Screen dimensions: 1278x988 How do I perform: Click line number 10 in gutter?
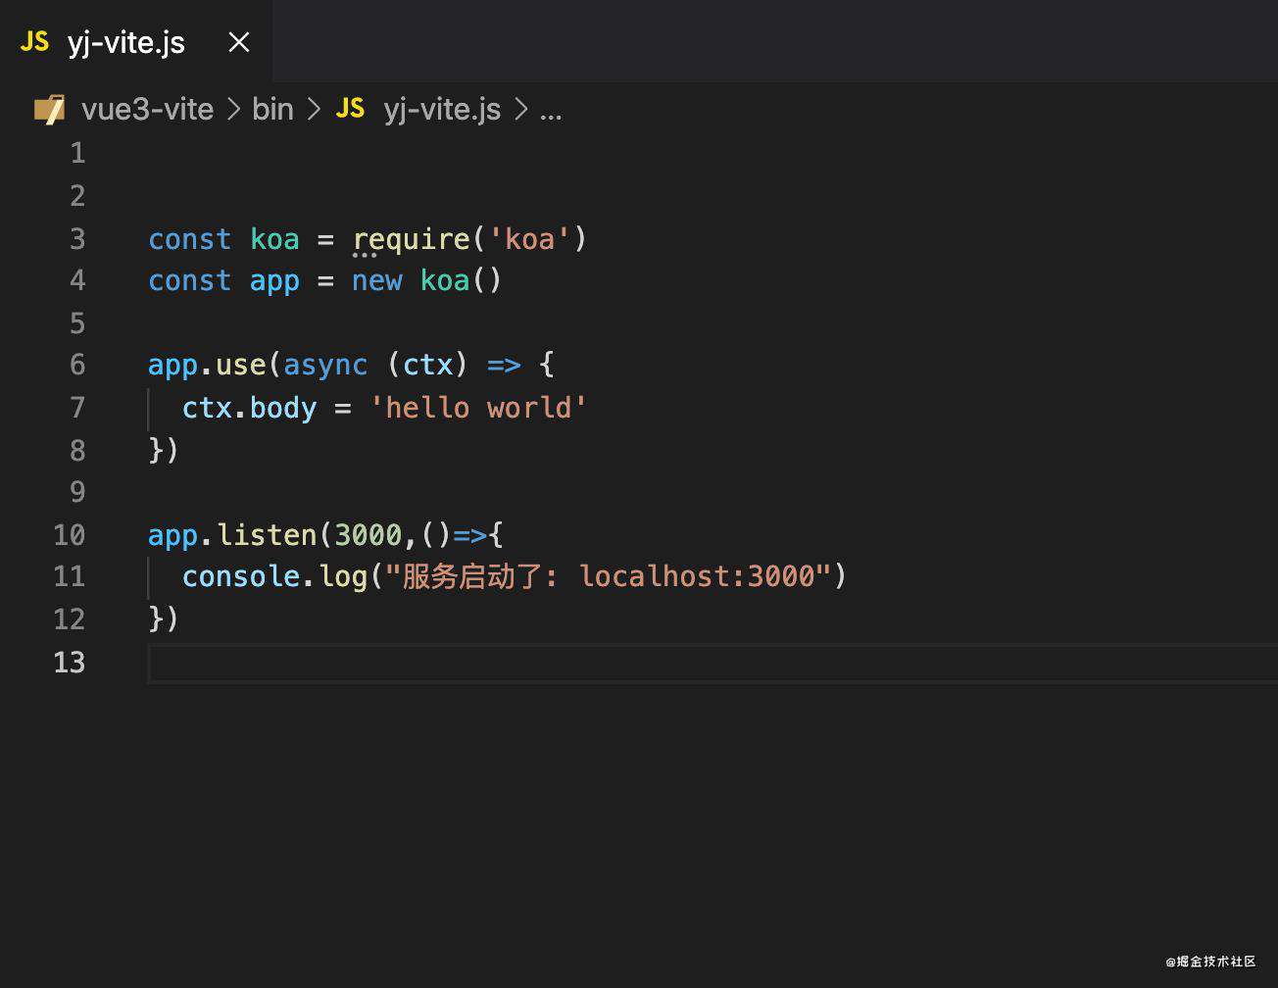70,535
